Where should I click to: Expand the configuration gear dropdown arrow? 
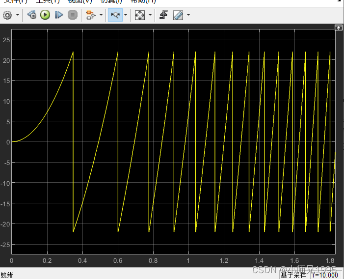coord(18,15)
